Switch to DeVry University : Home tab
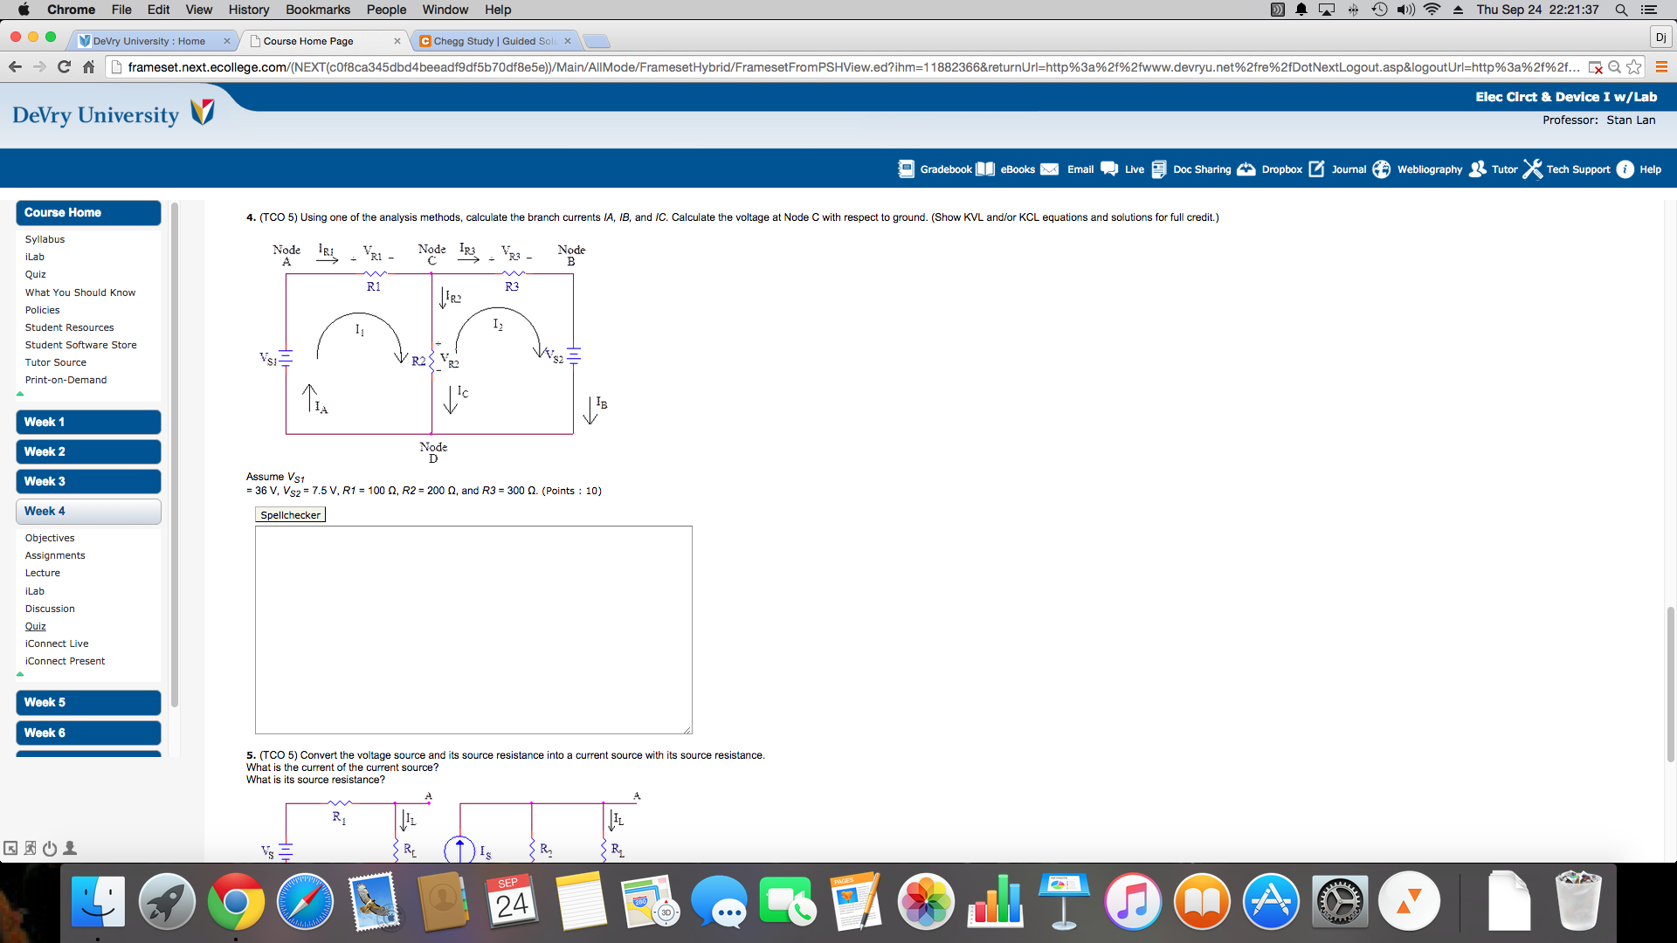The image size is (1677, 943). 148,41
